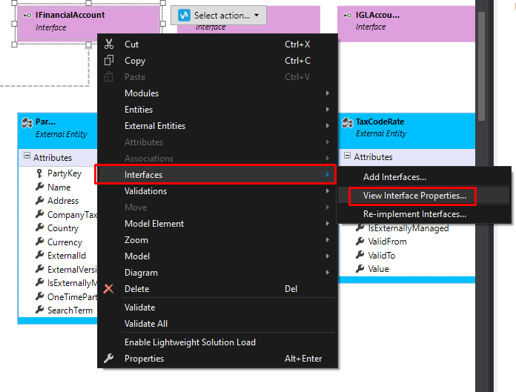The width and height of the screenshot is (516, 392).
Task: Expand the External Entities submenu arrow
Action: 328,126
